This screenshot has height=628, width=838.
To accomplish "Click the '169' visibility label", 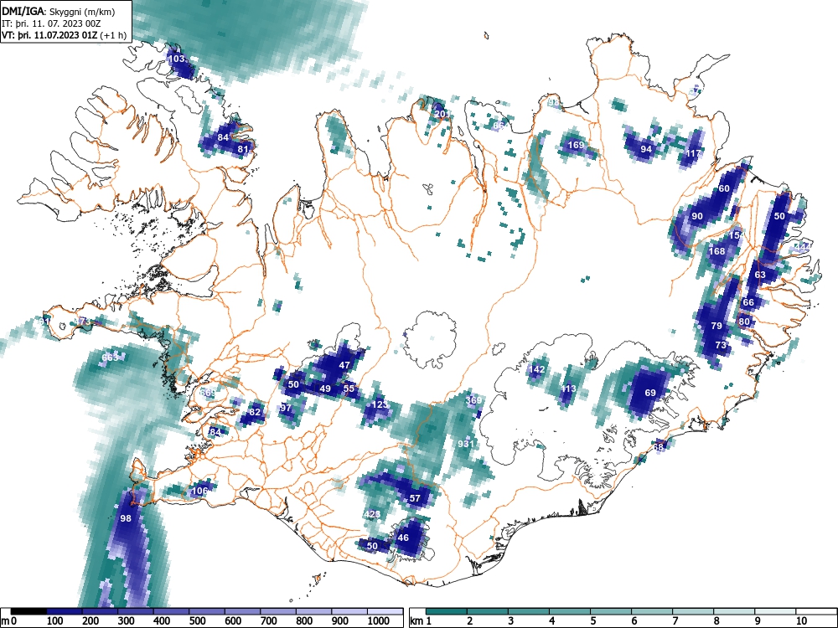I will 576,145.
